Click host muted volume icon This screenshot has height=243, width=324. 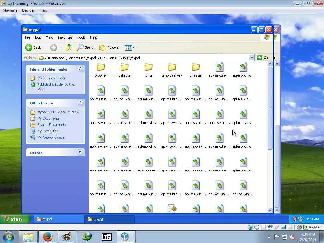(x=292, y=237)
